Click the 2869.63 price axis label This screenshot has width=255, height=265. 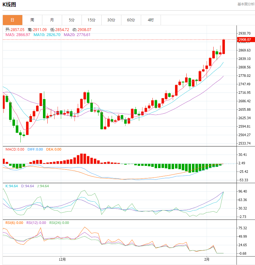(x=244, y=50)
